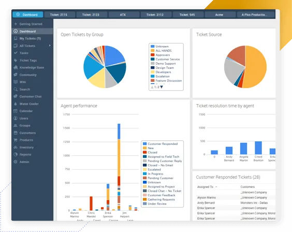Click the Reports pie icon
292x232 pixels.
point(16,154)
